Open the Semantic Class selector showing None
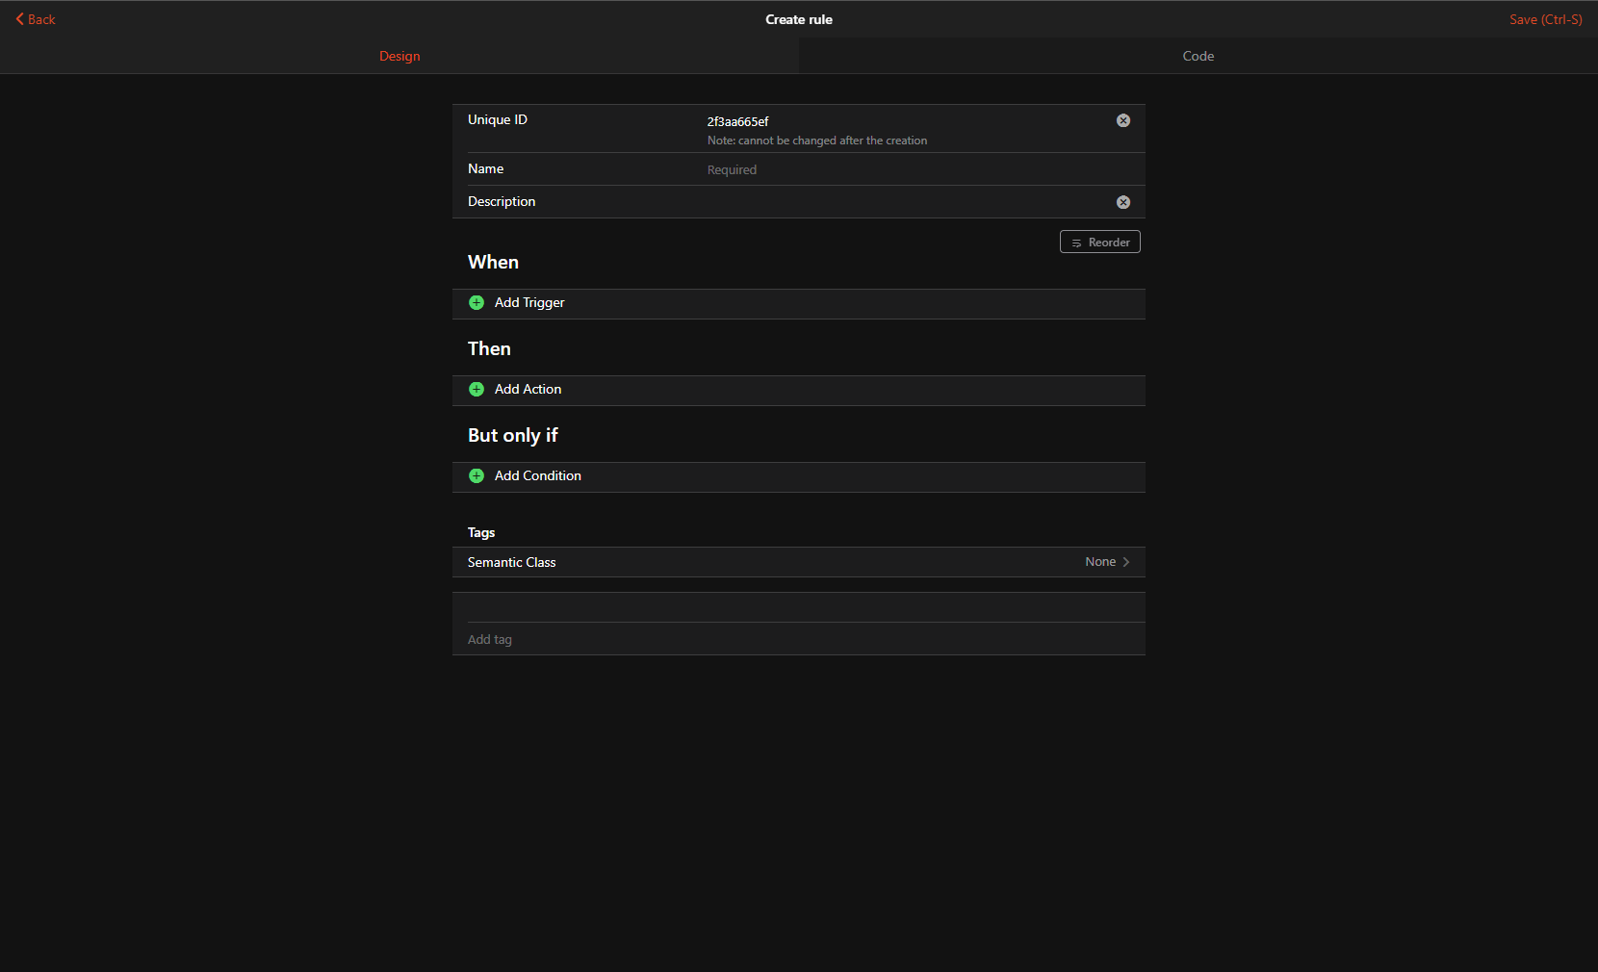 pyautogui.click(x=1100, y=561)
